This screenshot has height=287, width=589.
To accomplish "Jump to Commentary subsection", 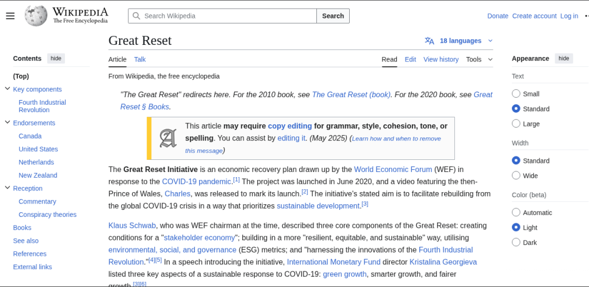I will tap(37, 201).
